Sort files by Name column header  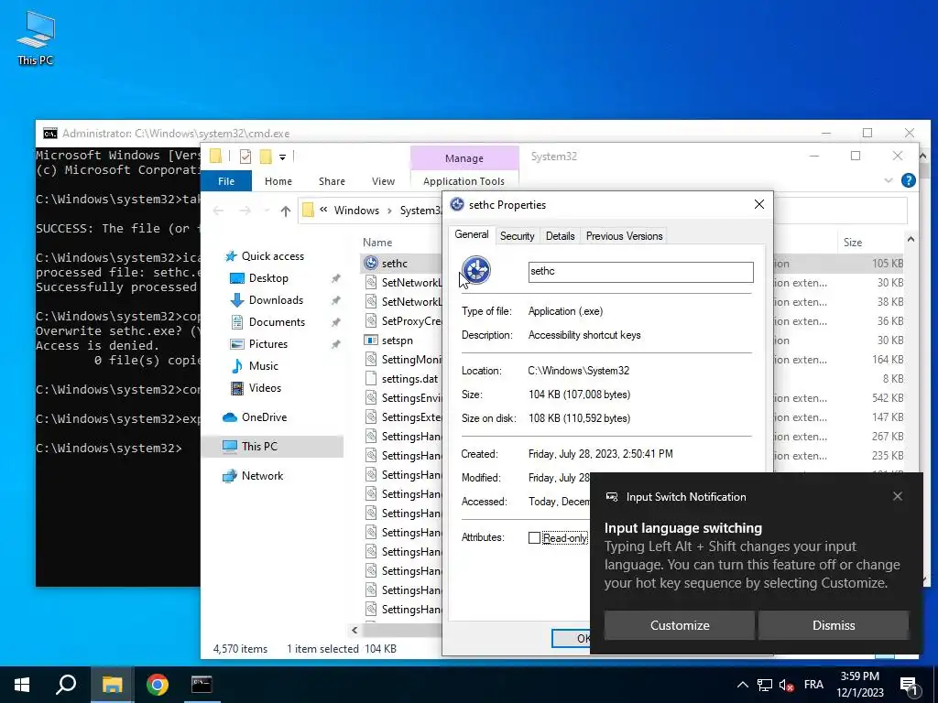point(376,242)
